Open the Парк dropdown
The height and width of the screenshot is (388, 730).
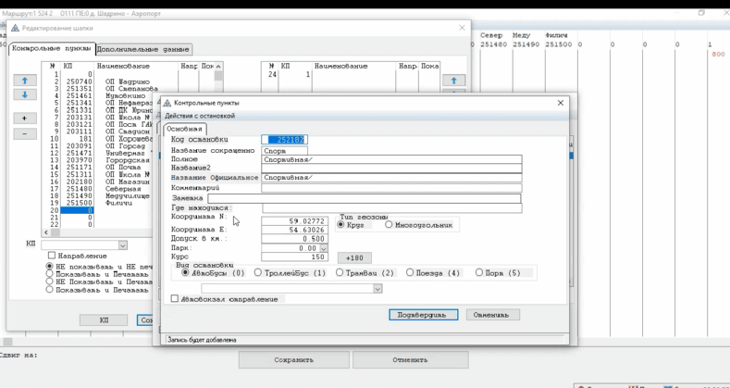[324, 249]
